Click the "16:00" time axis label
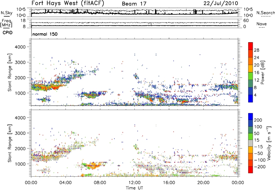 [169, 183]
